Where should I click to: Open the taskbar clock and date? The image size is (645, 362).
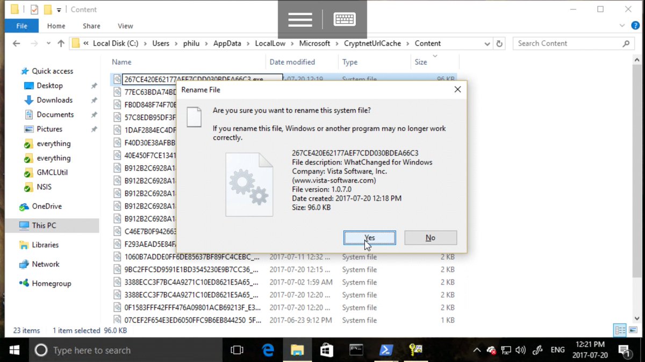tap(590, 350)
